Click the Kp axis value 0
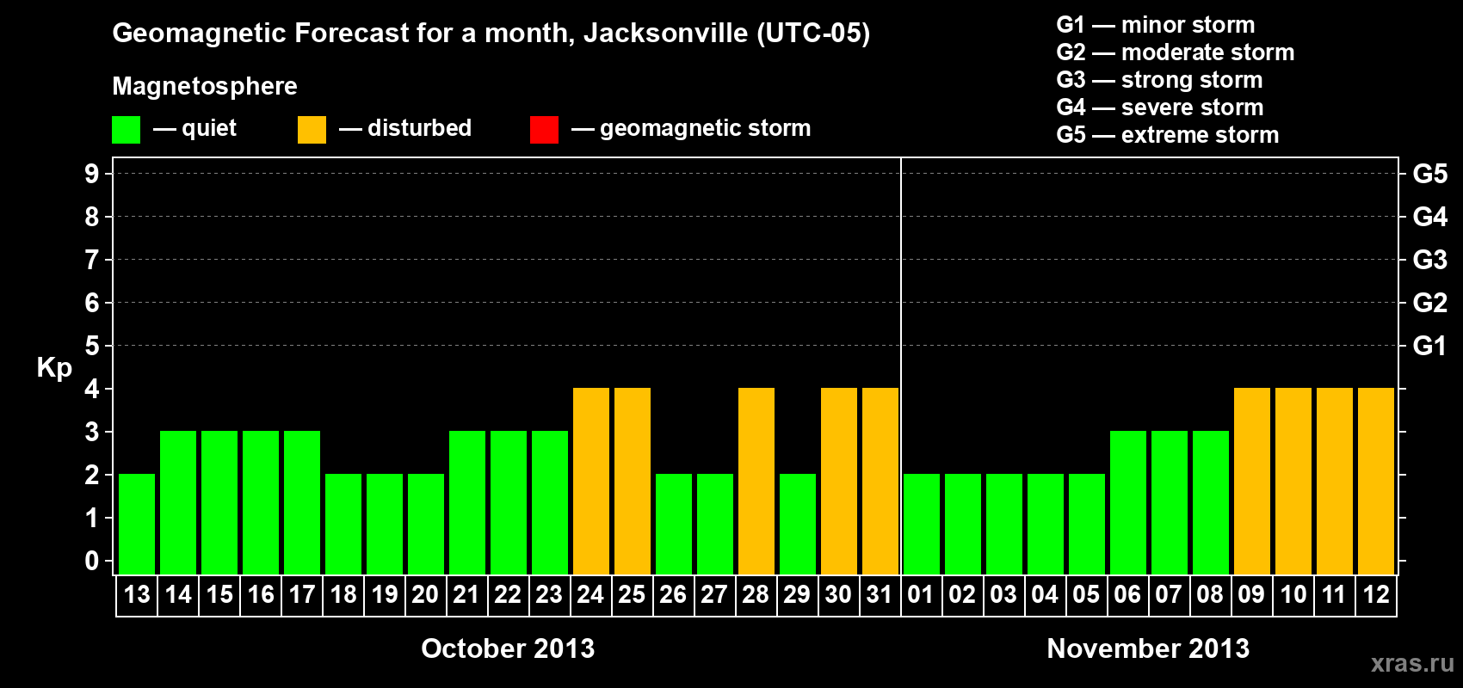Screen dimensions: 1463x688 92,561
